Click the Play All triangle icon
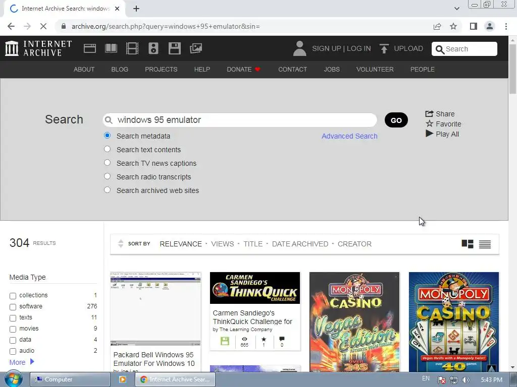The height and width of the screenshot is (387, 517). 429,134
